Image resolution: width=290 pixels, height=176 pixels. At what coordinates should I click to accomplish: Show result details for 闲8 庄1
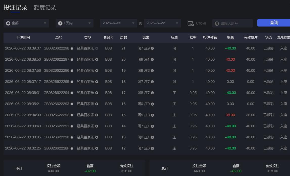152,137
